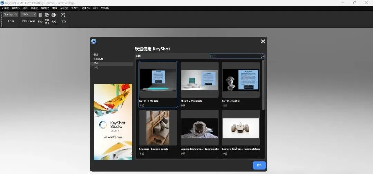Click the 工作区 workspace label
The width and height of the screenshot is (373, 174).
tap(11, 21)
